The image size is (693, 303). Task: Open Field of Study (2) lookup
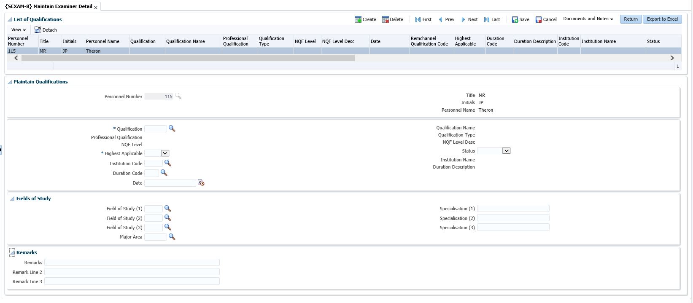[167, 218]
